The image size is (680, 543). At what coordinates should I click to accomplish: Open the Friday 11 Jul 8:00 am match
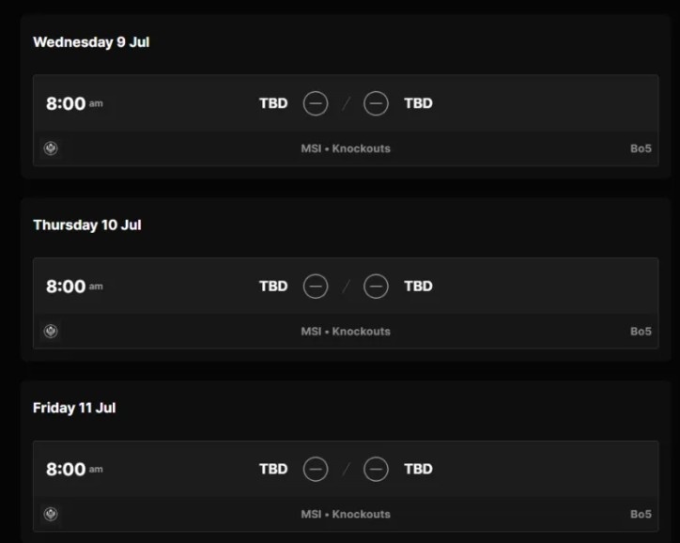pyautogui.click(x=346, y=487)
